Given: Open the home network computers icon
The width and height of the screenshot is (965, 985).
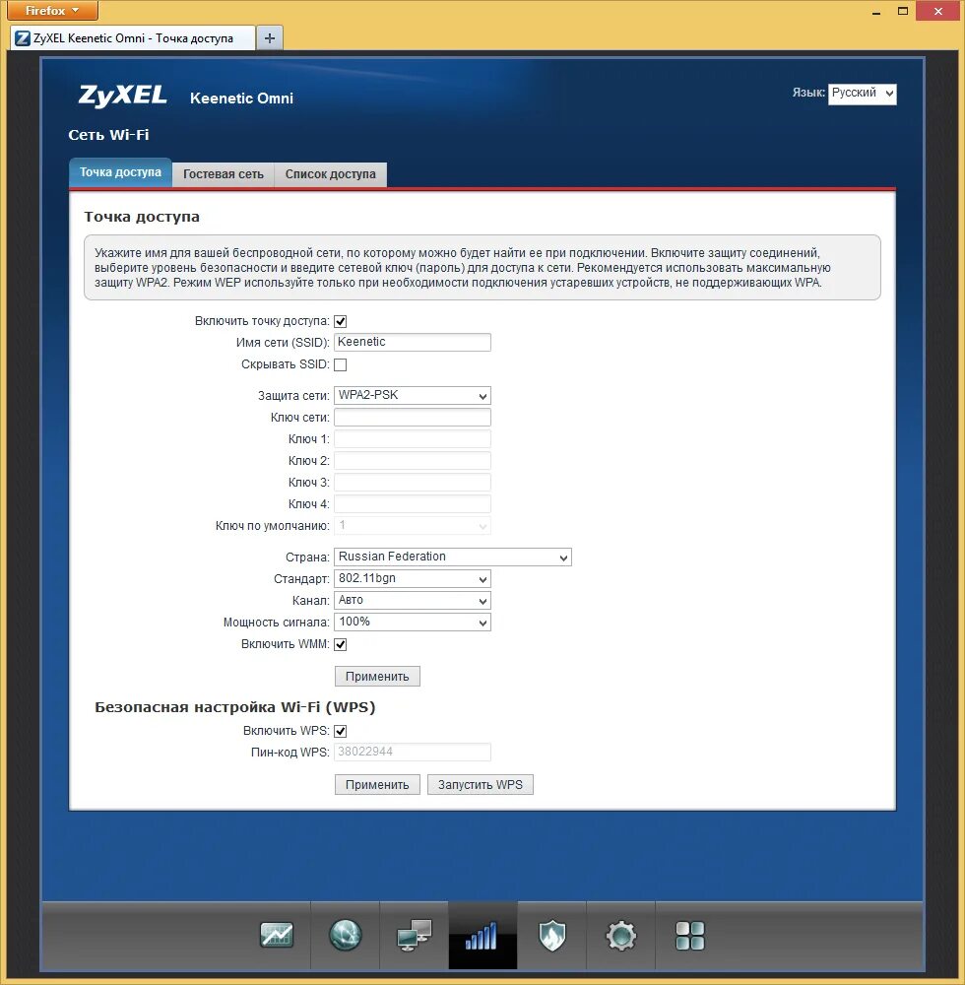Looking at the screenshot, I should point(414,935).
